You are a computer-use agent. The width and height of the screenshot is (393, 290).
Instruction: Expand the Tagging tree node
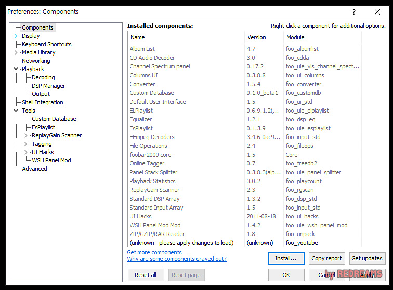coord(26,144)
